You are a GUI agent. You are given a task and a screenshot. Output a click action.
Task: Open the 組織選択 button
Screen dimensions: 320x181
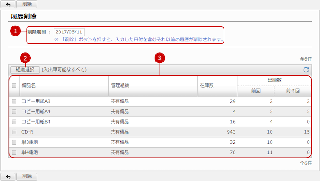point(25,70)
